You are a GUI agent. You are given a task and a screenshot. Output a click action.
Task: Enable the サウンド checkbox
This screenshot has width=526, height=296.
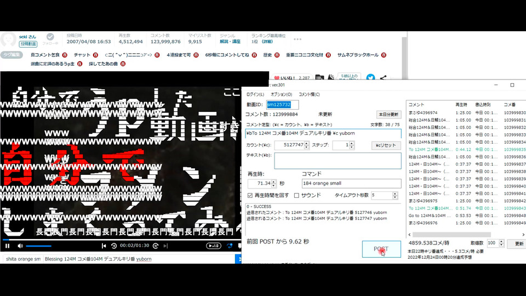[x=296, y=195]
